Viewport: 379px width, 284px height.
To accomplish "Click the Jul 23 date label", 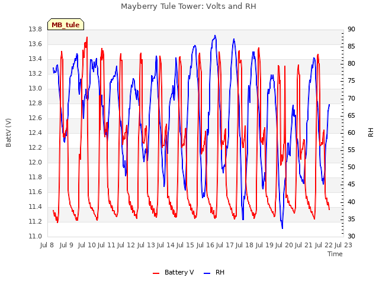I will pyautogui.click(x=343, y=246).
